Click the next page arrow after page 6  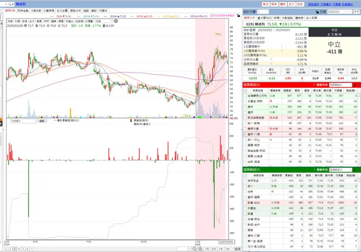(x=31, y=249)
